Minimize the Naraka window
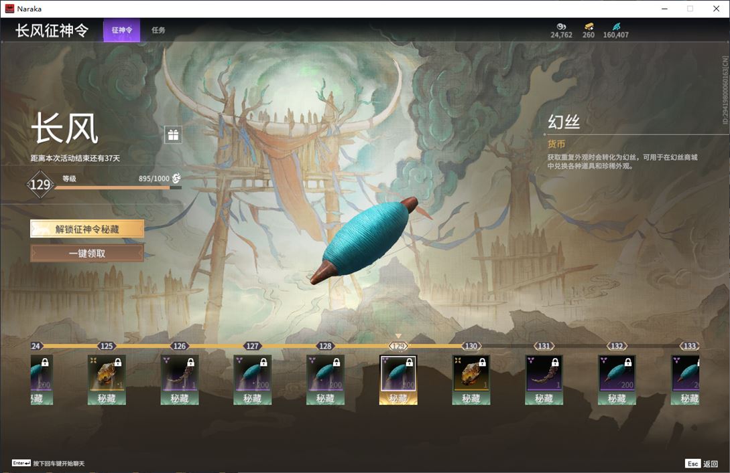This screenshot has height=473, width=730. coord(665,9)
